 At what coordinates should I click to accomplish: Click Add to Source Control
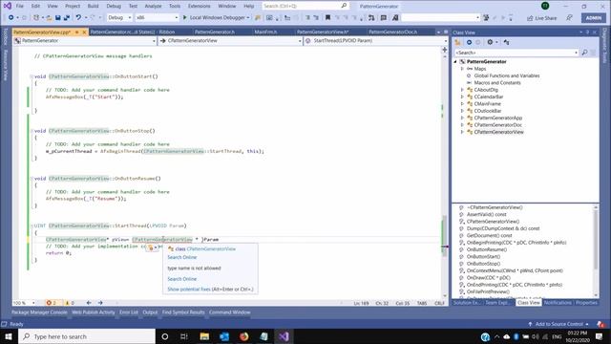(558, 324)
